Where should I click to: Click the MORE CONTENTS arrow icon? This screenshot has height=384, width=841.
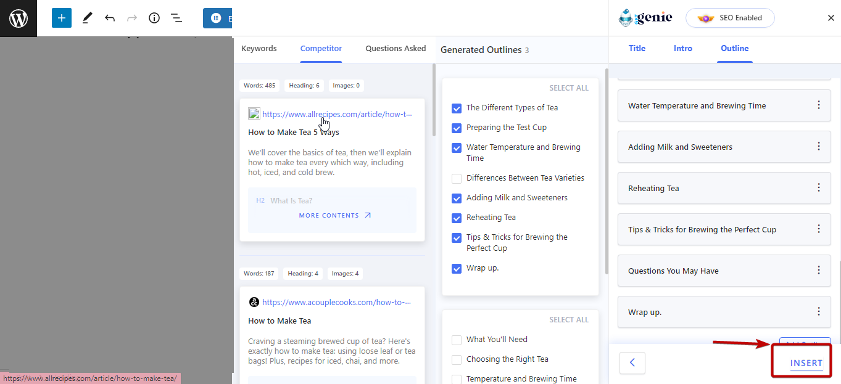point(368,216)
